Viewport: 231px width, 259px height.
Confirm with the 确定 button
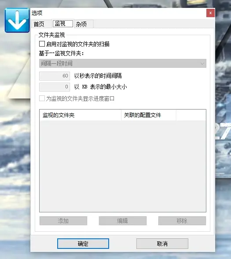[83, 244]
